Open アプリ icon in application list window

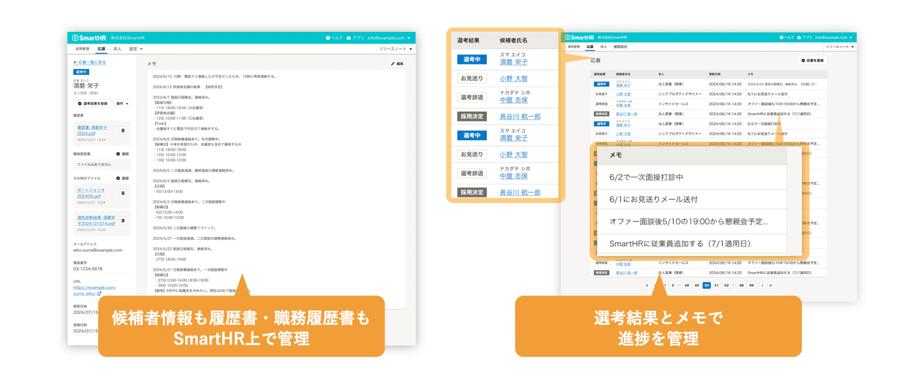pyautogui.click(x=804, y=38)
